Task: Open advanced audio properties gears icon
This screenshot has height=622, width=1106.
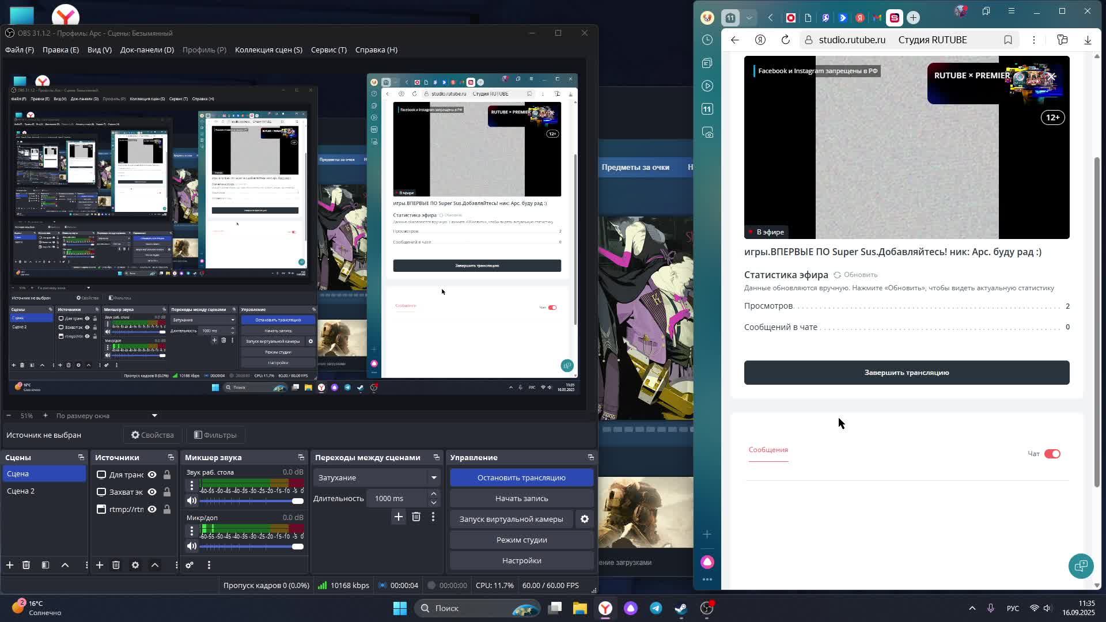Action: click(x=190, y=565)
